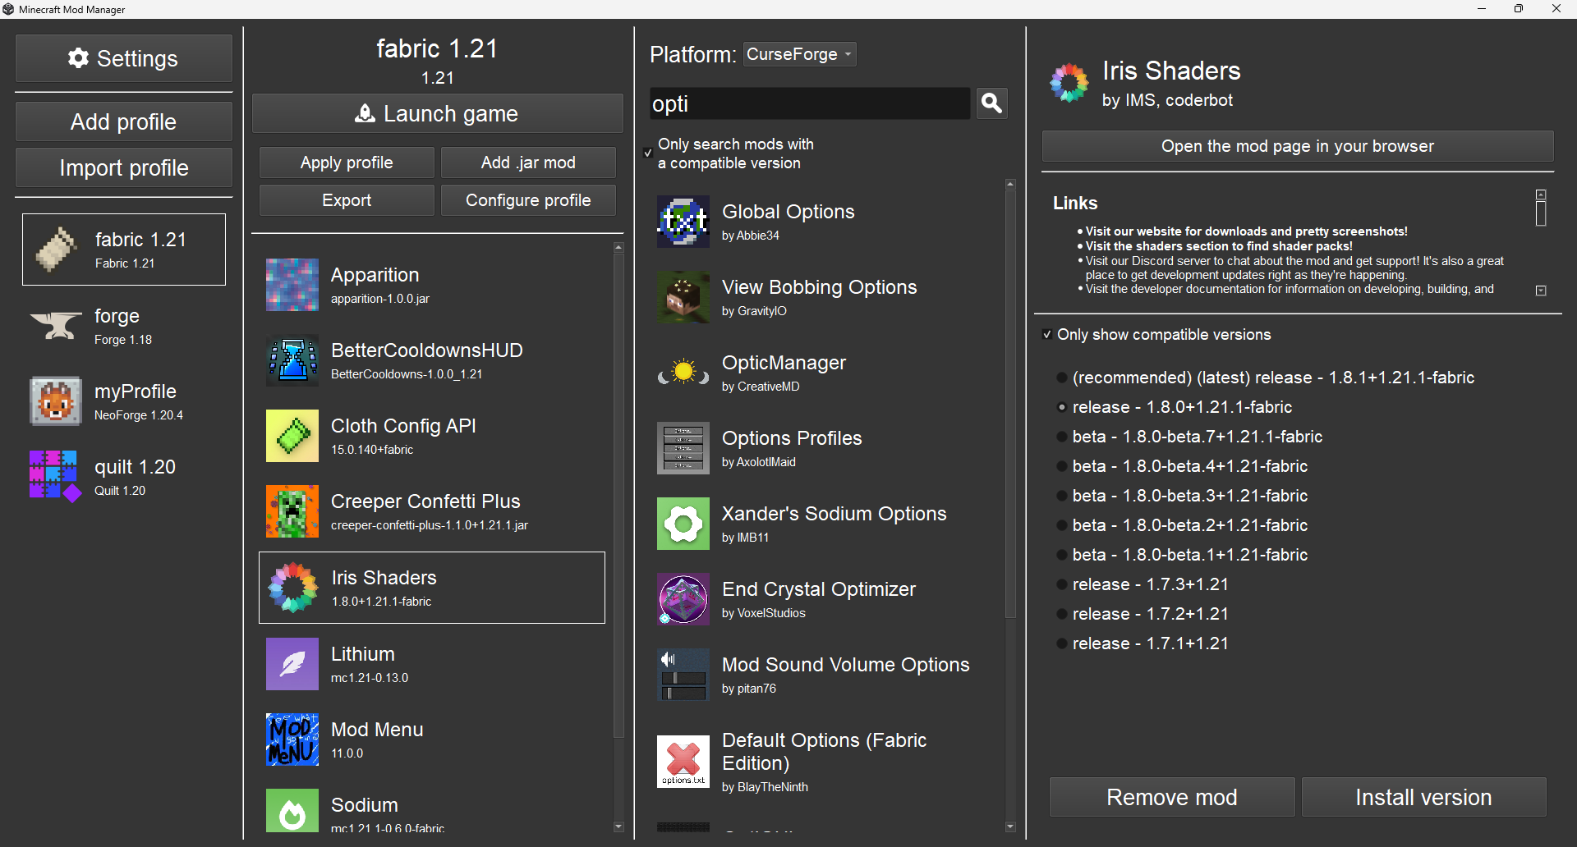Select beta 1.8.0-beta.1+1.21-fabric
This screenshot has height=847, width=1577.
coord(1061,555)
